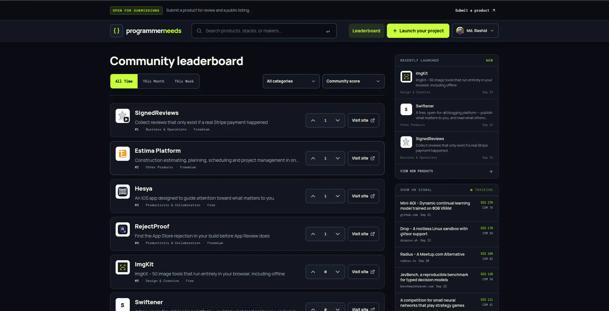Open the Leaderboard nav item
The height and width of the screenshot is (311, 609).
tap(367, 31)
